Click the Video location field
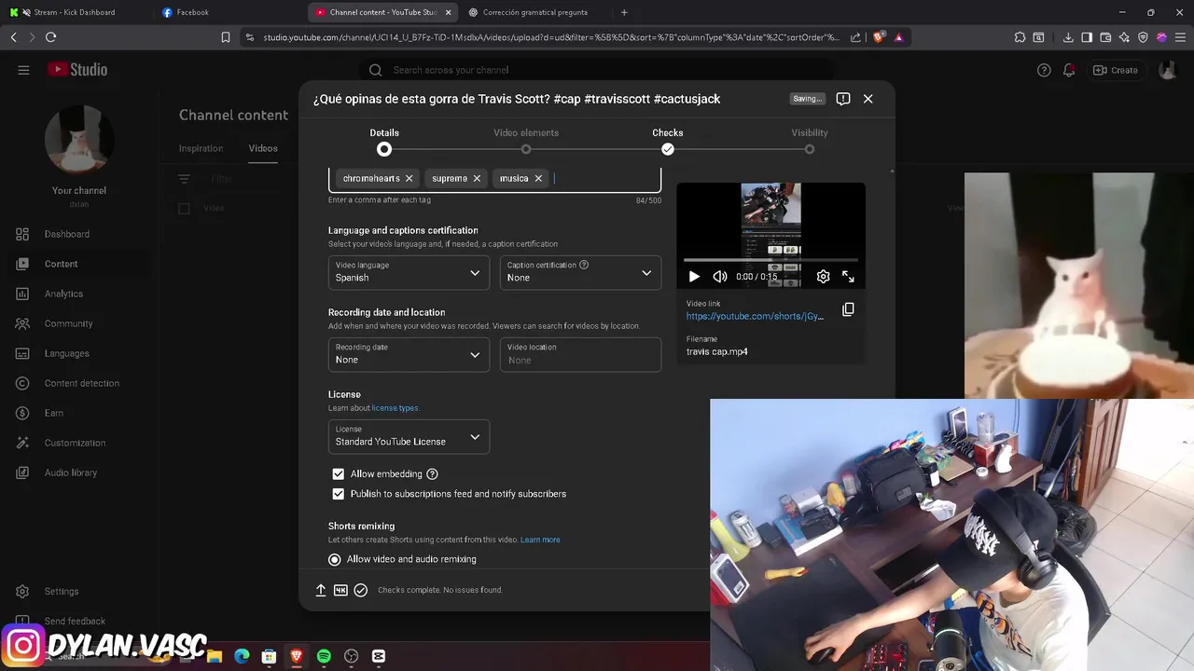Screen dimensions: 1194x671 coord(580,355)
